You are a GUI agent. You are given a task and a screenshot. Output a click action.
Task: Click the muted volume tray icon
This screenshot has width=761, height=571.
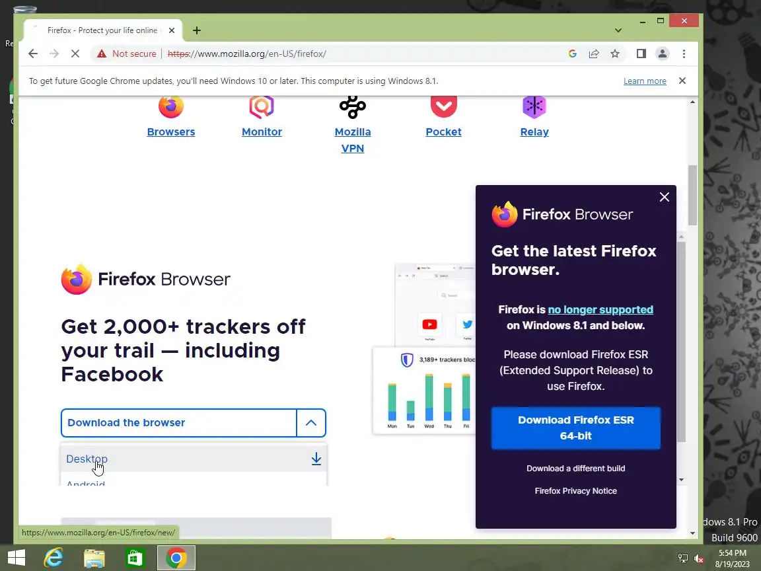pyautogui.click(x=700, y=558)
